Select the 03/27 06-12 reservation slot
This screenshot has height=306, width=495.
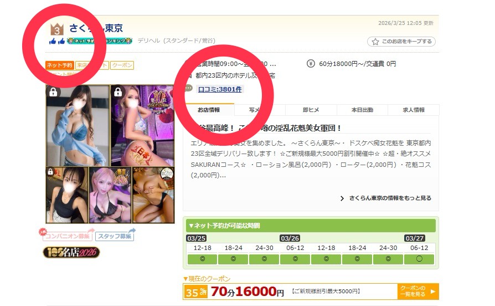(419, 259)
